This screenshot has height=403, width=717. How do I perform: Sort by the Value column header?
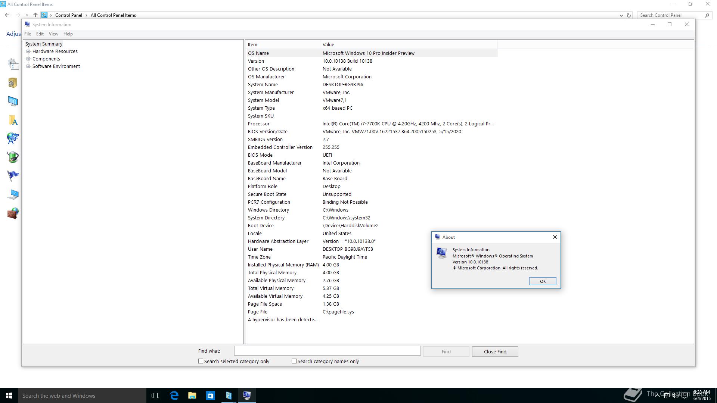409,44
